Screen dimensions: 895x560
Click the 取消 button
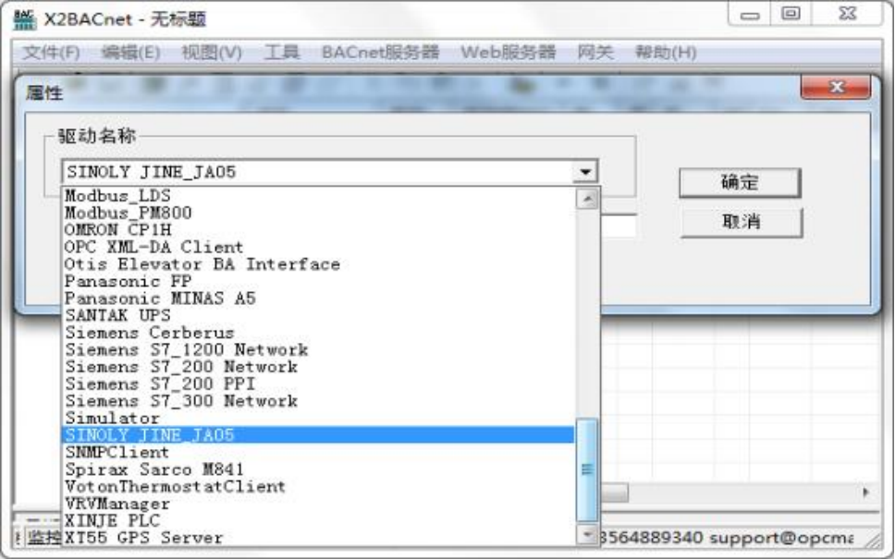click(x=741, y=222)
